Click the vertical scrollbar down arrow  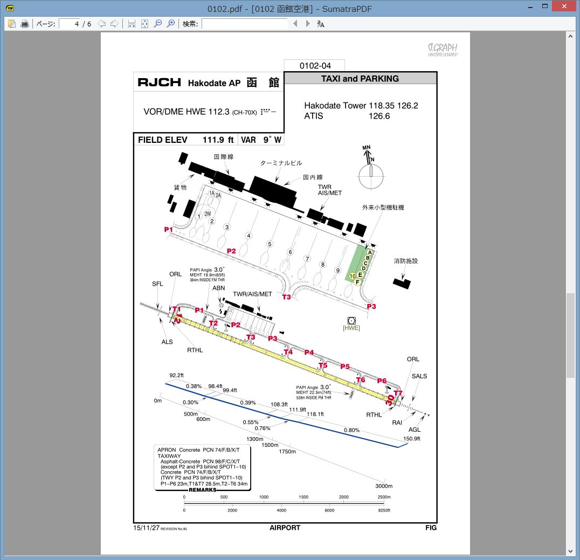[x=570, y=551]
